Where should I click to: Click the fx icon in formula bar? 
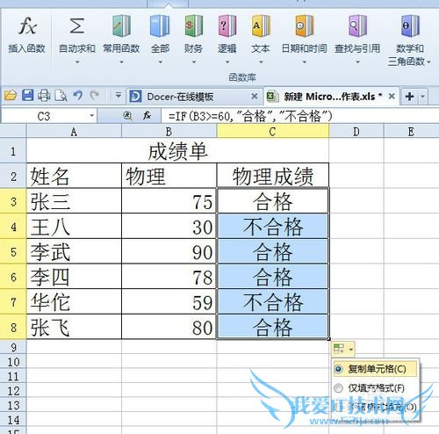[147, 116]
